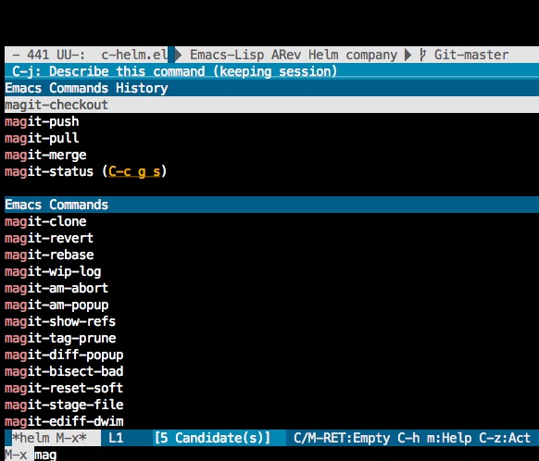The image size is (539, 461).
Task: Click the Emacs-Lisp major mode label
Action: coord(227,55)
